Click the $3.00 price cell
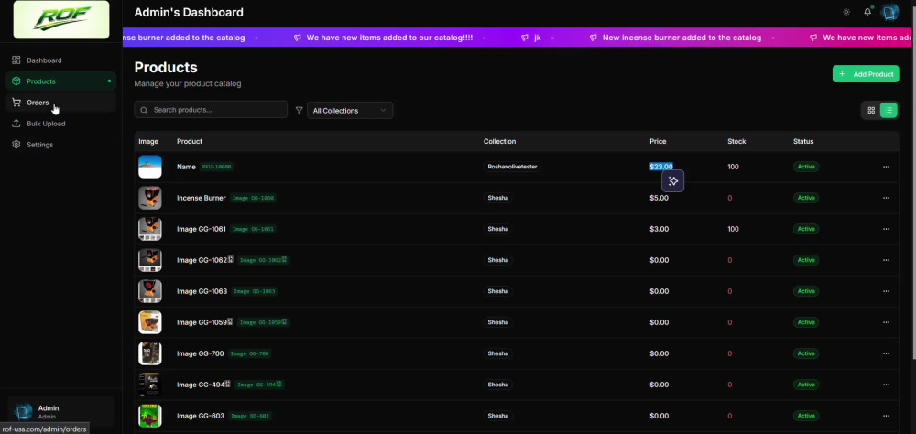 tap(659, 229)
